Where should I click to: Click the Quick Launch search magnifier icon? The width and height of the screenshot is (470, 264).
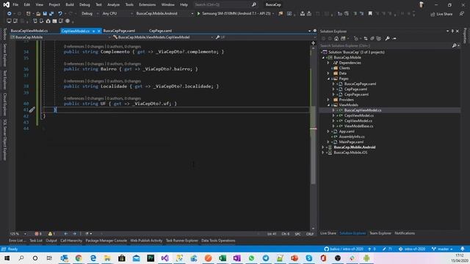coord(254,4)
